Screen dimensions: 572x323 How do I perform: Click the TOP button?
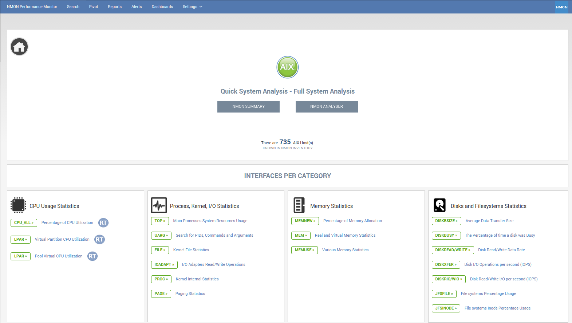(160, 221)
